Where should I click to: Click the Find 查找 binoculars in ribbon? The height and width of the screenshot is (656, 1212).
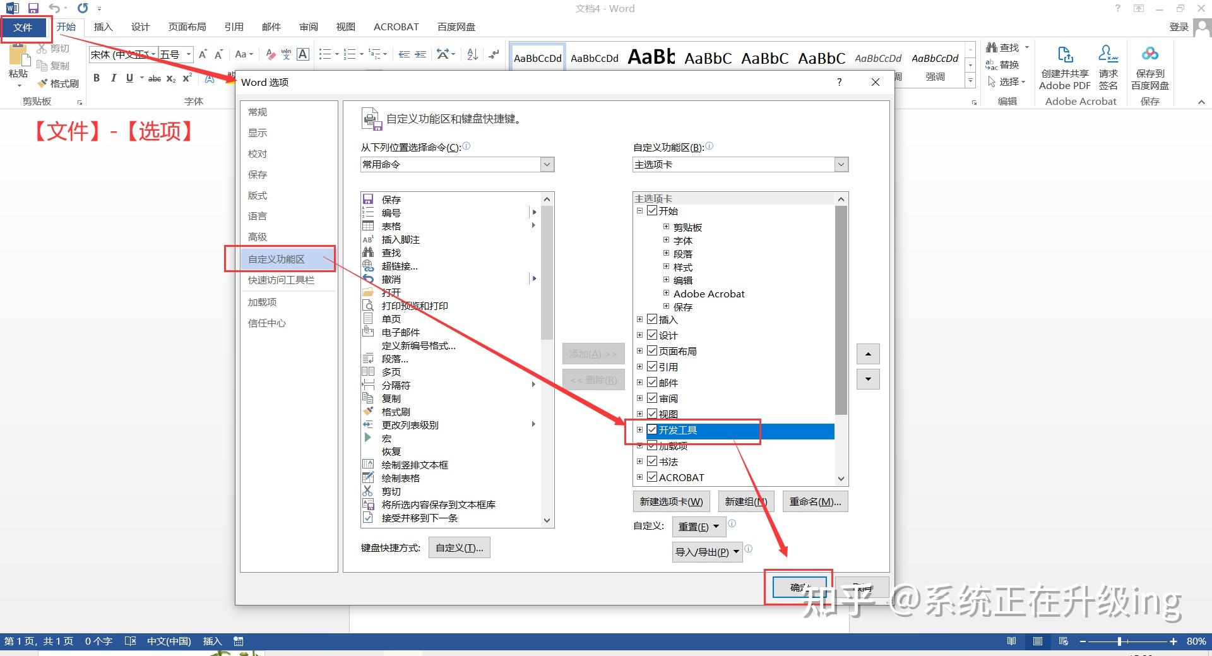(x=1003, y=48)
